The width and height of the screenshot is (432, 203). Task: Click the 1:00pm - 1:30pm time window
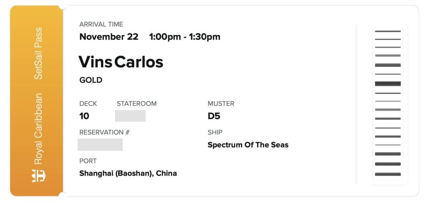[x=185, y=37]
